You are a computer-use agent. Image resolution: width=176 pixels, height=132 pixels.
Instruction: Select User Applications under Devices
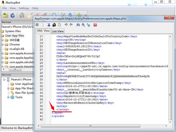coord(24,84)
